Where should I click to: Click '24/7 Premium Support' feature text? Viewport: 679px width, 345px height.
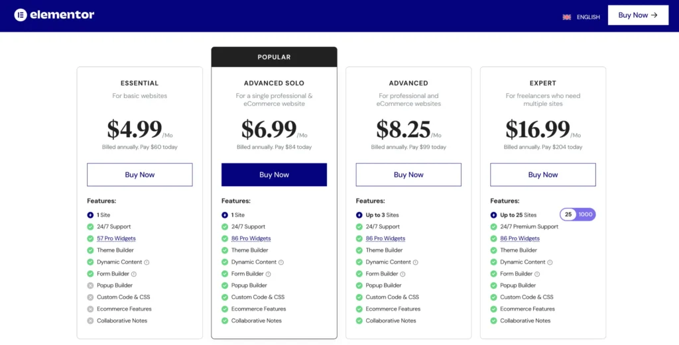[529, 226]
